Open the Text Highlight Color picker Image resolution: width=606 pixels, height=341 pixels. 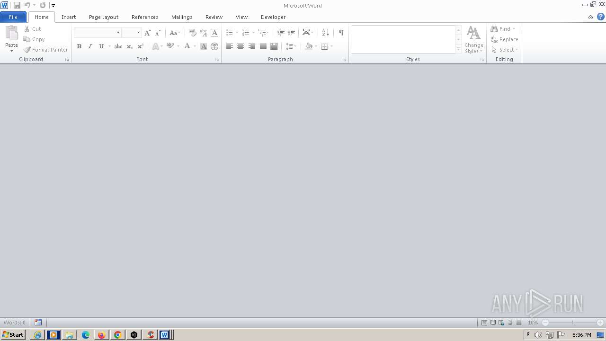point(173,46)
